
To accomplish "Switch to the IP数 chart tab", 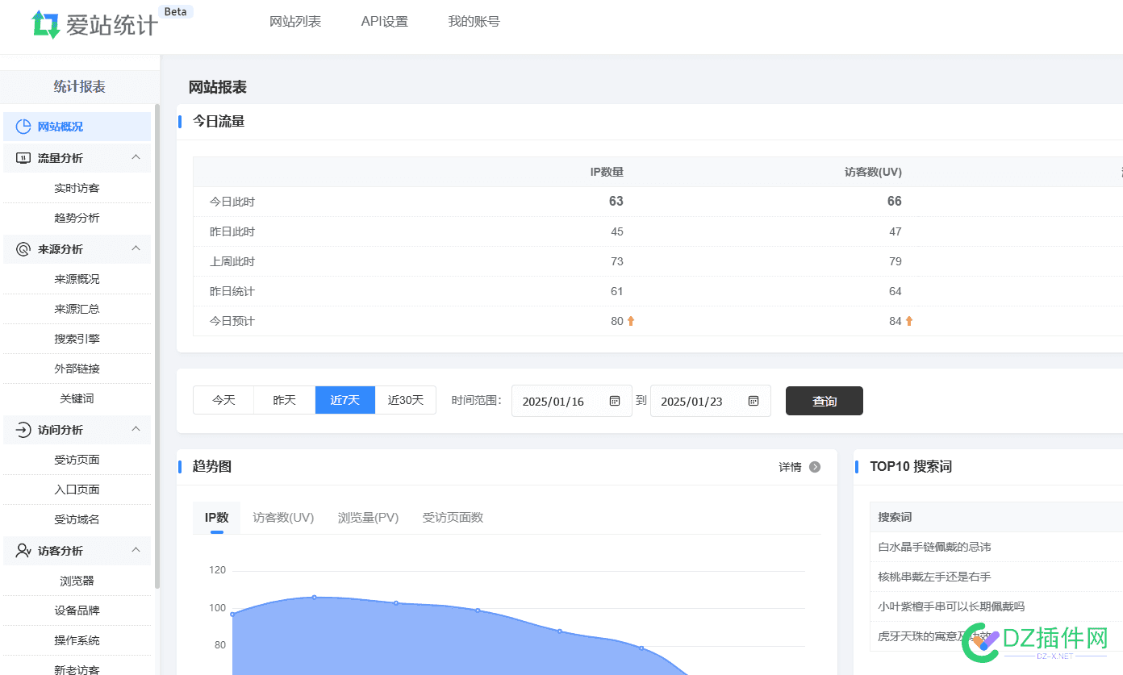I will pyautogui.click(x=217, y=518).
